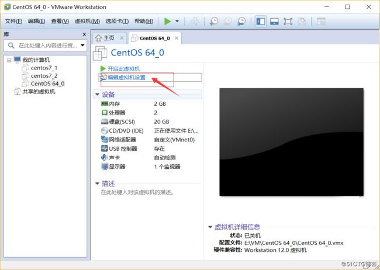Click the 自定义(VMnet0) network value
The image size is (380, 270).
click(174, 140)
